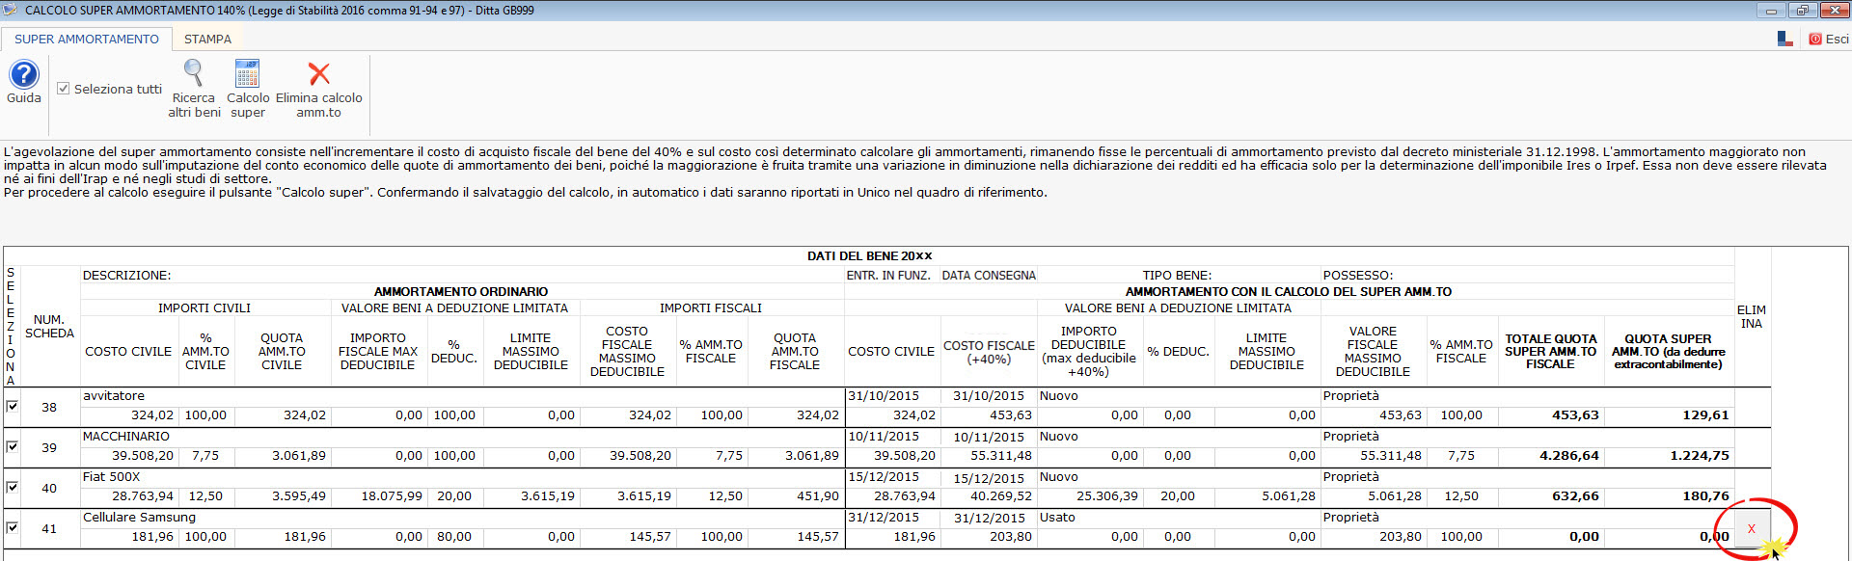Click the COSTO FISCALE (+40%) header

989,352
